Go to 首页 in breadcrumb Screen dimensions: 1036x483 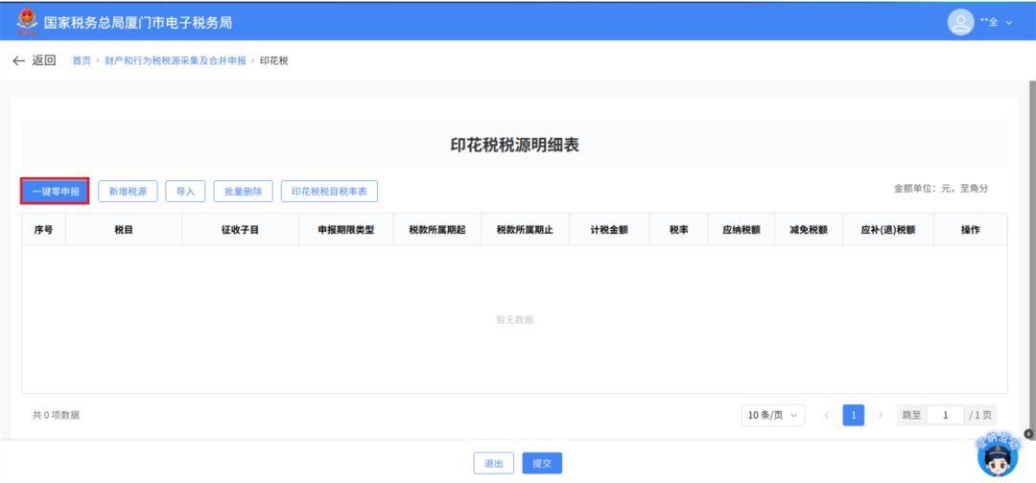[x=82, y=60]
